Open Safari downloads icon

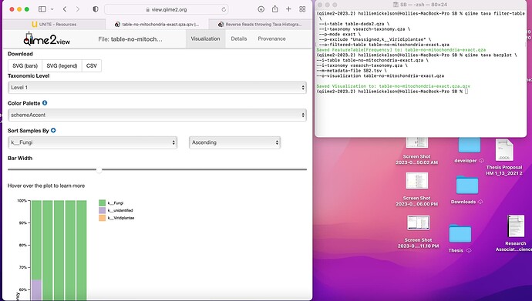coord(261,9)
